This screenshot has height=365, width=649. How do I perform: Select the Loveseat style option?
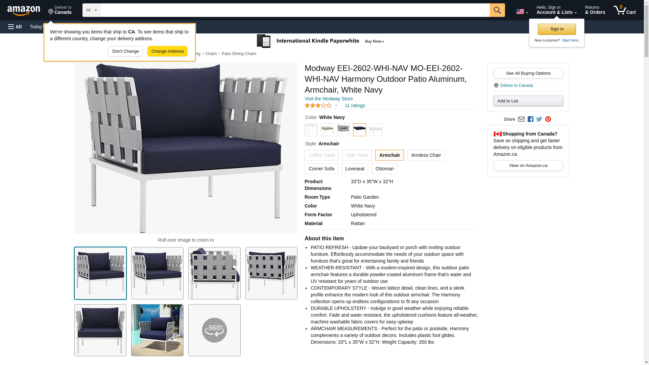355,169
